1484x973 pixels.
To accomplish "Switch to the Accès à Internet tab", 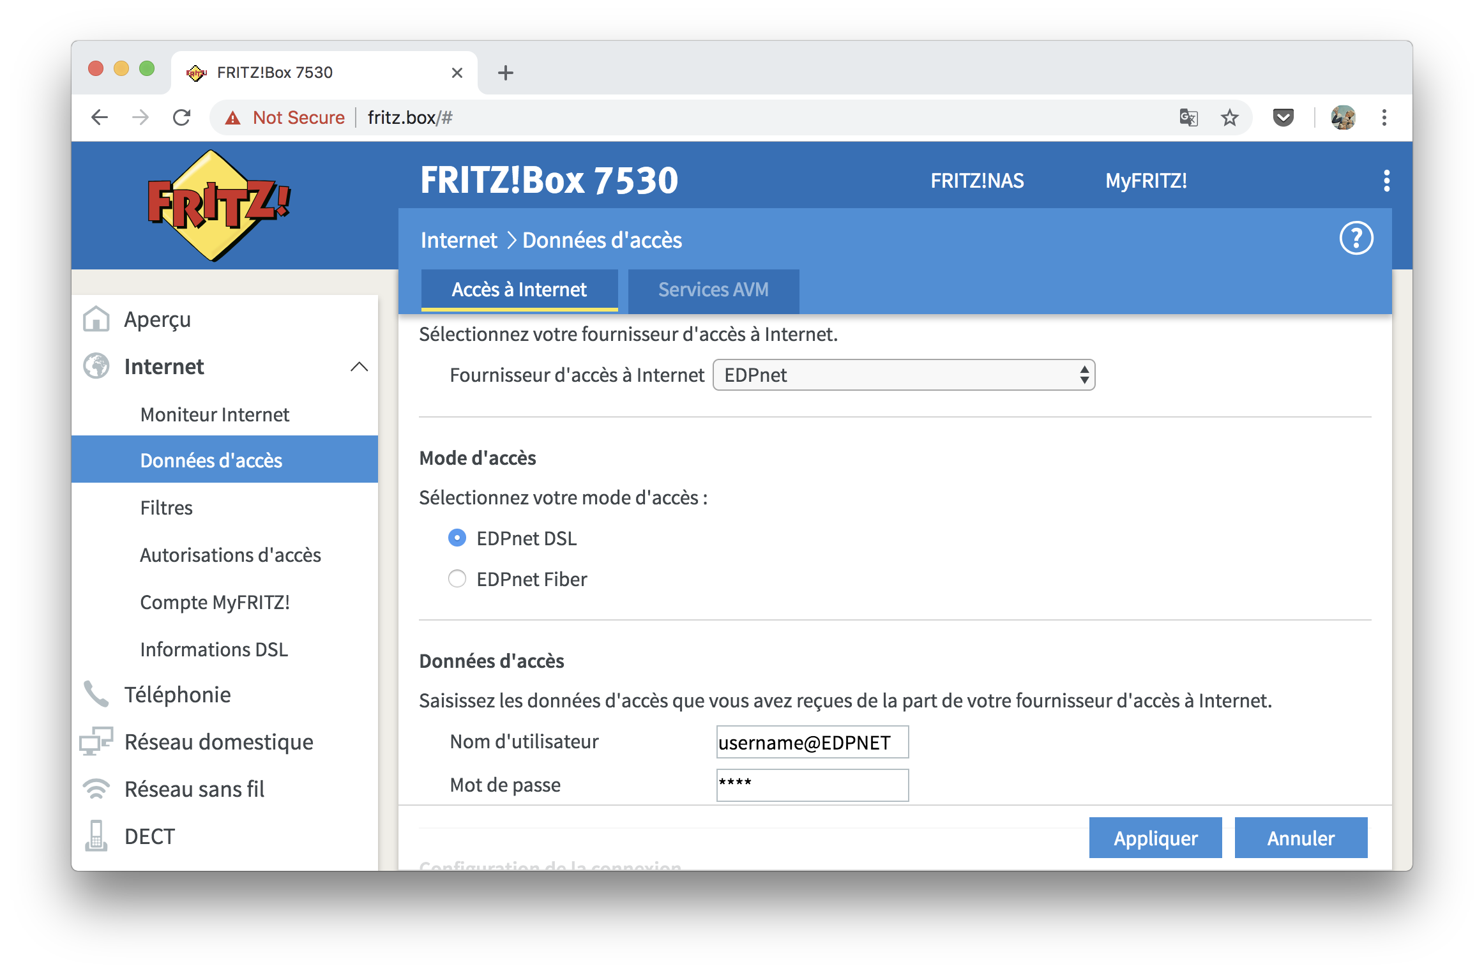I will [519, 290].
